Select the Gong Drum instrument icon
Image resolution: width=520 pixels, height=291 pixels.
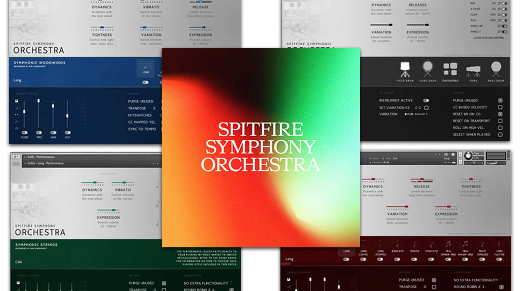(427, 69)
